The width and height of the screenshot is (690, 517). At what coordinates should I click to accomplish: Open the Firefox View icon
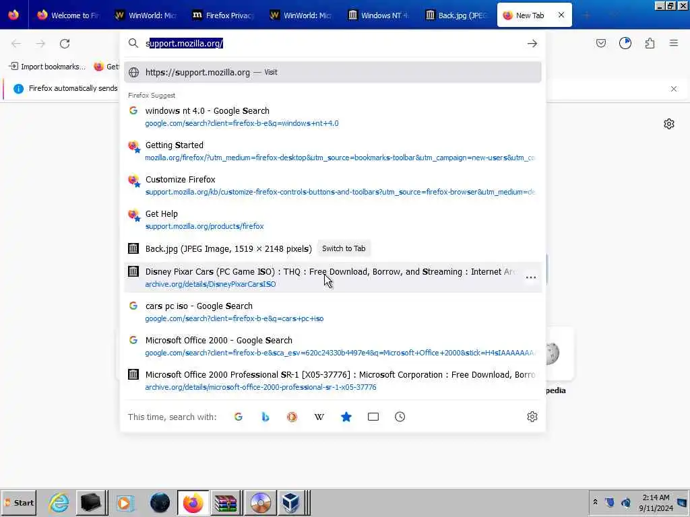tap(13, 15)
